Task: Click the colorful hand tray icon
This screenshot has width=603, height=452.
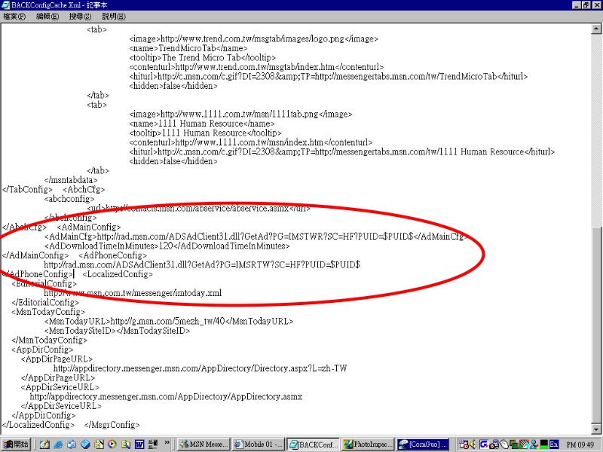Action: (x=524, y=444)
